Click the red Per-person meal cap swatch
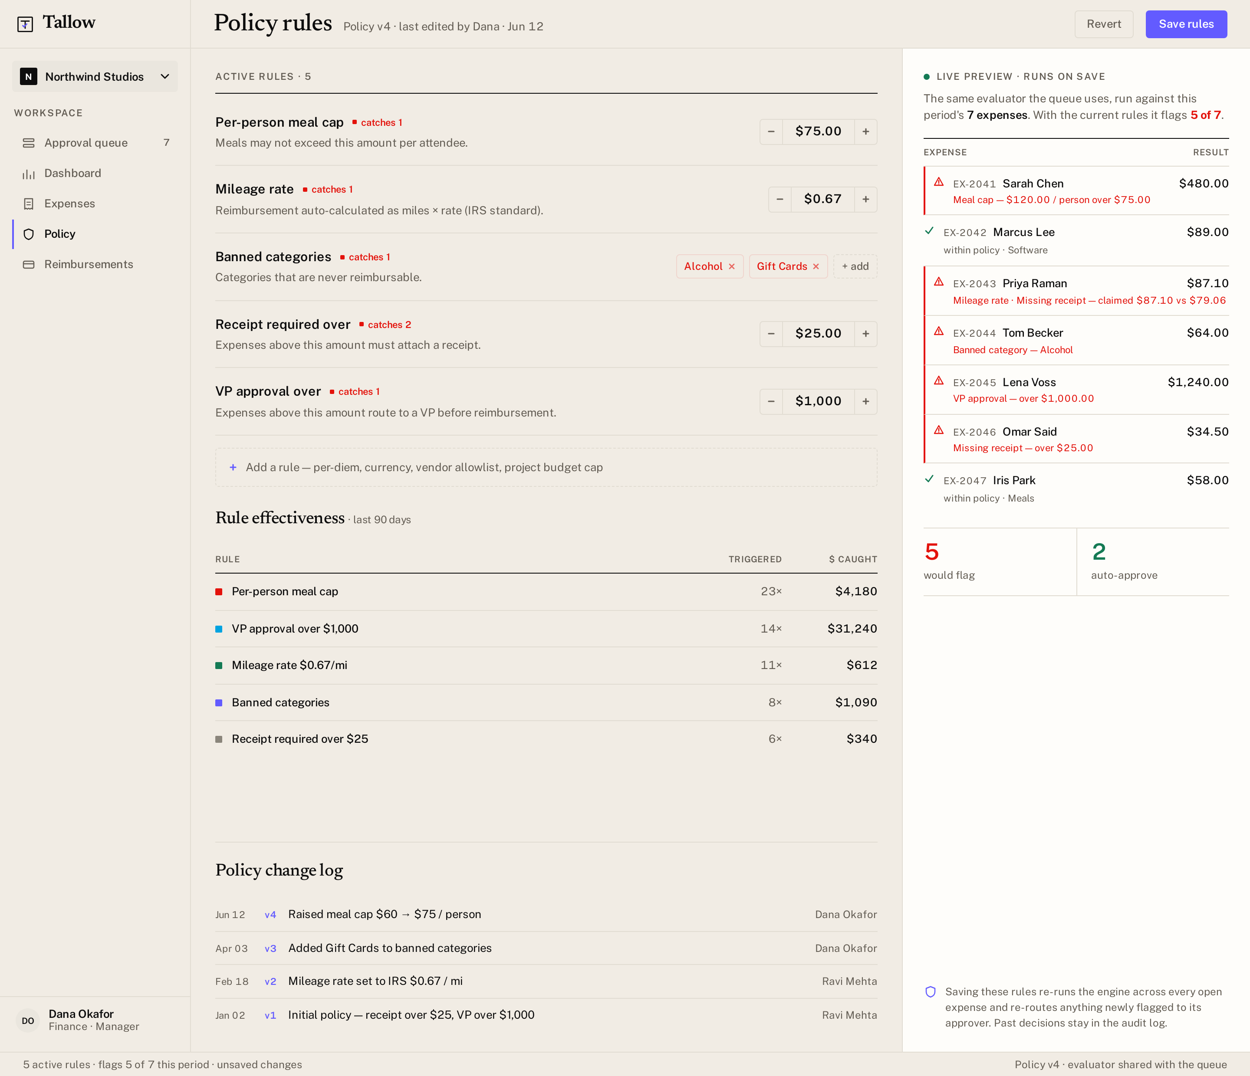This screenshot has height=1076, width=1250. coord(219,592)
